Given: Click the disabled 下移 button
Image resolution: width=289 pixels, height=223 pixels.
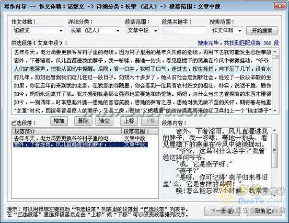Looking at the screenshot, I should click(x=150, y=121).
